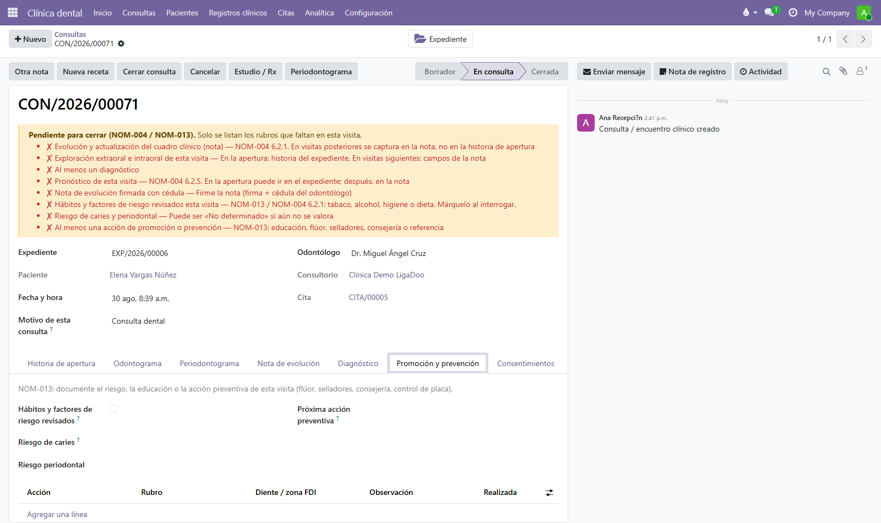Go to the previous record arrow
This screenshot has height=523, width=881.
(x=845, y=39)
